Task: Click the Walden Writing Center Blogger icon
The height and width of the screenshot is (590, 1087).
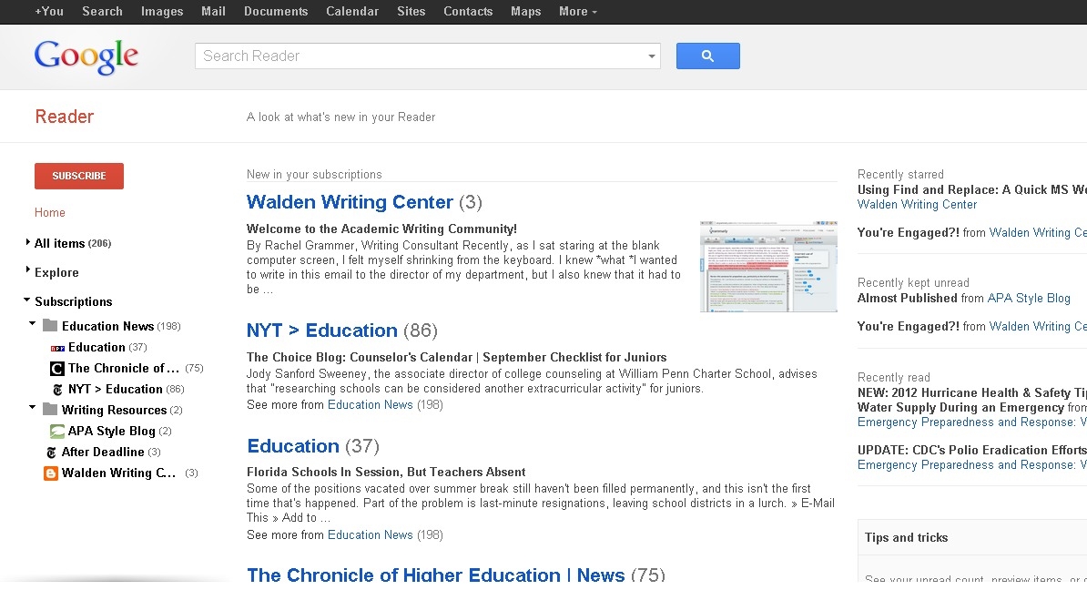Action: click(51, 473)
